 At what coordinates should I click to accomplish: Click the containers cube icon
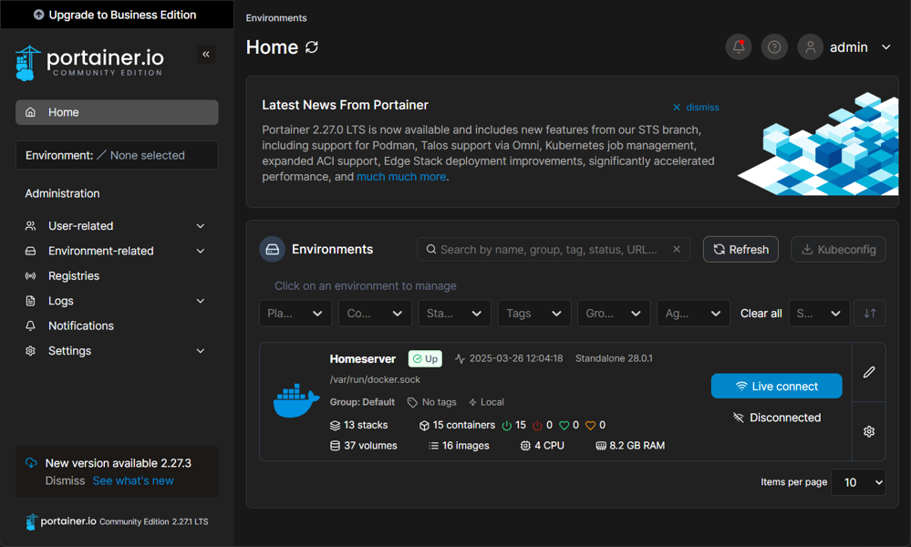424,426
